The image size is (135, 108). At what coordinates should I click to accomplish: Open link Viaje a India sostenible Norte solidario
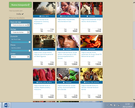coord(91,20)
